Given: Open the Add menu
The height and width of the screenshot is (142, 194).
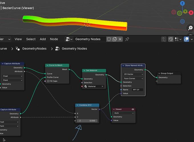Looking at the screenshot, I should [x=43, y=39].
